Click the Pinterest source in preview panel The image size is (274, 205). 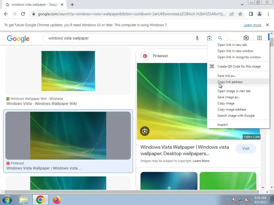coord(160,56)
